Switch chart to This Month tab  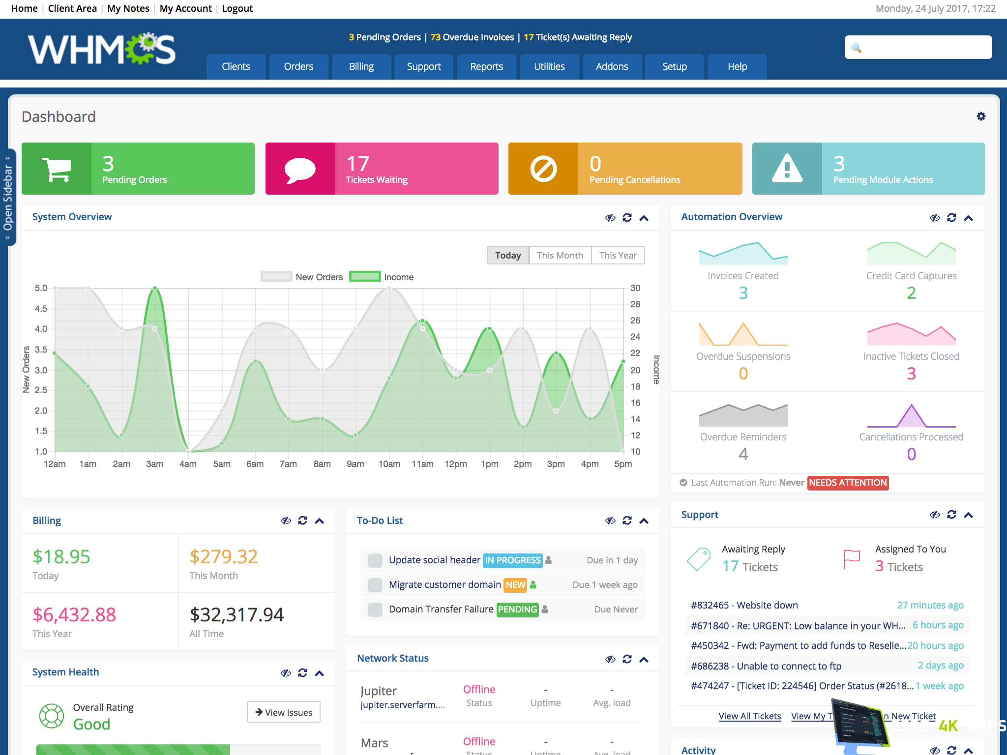pos(560,255)
